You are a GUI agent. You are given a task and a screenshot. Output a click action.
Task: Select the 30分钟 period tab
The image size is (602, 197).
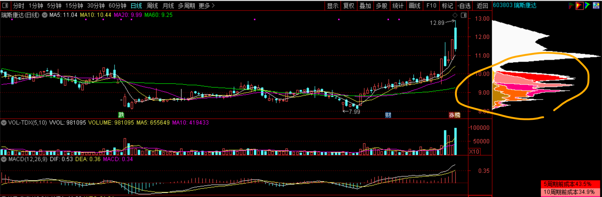pyautogui.click(x=96, y=6)
